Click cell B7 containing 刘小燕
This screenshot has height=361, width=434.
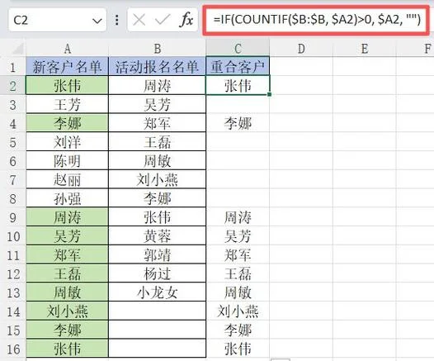pos(158,180)
